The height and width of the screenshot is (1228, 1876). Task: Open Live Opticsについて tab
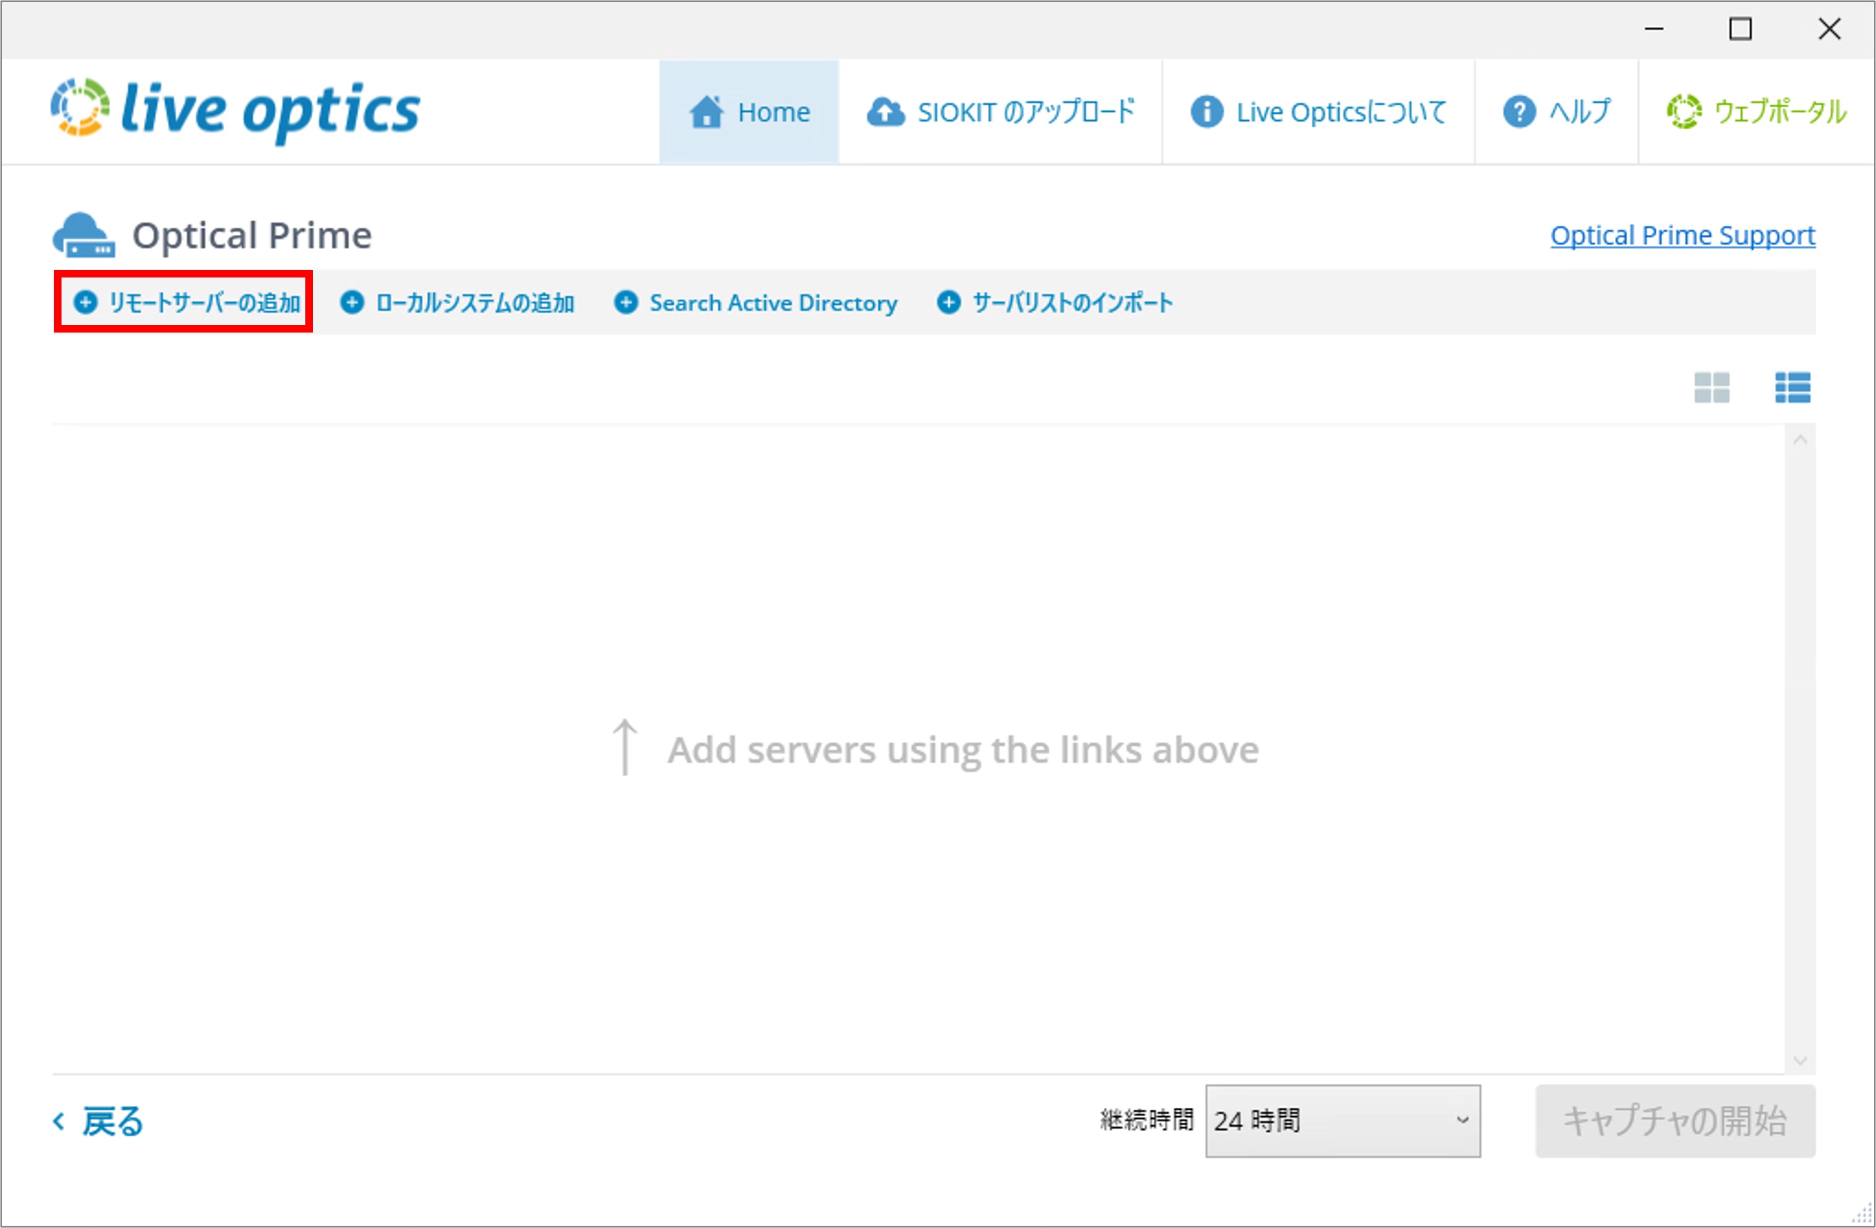point(1318,112)
